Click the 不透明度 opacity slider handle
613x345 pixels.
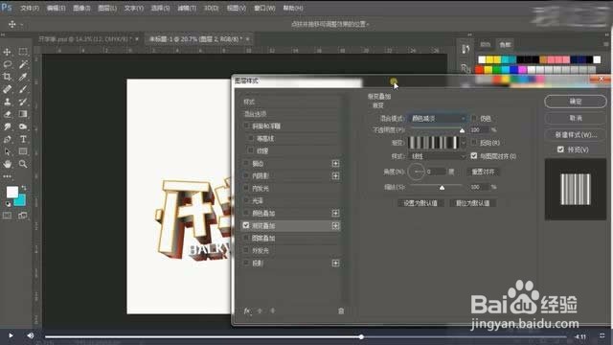[x=462, y=130]
